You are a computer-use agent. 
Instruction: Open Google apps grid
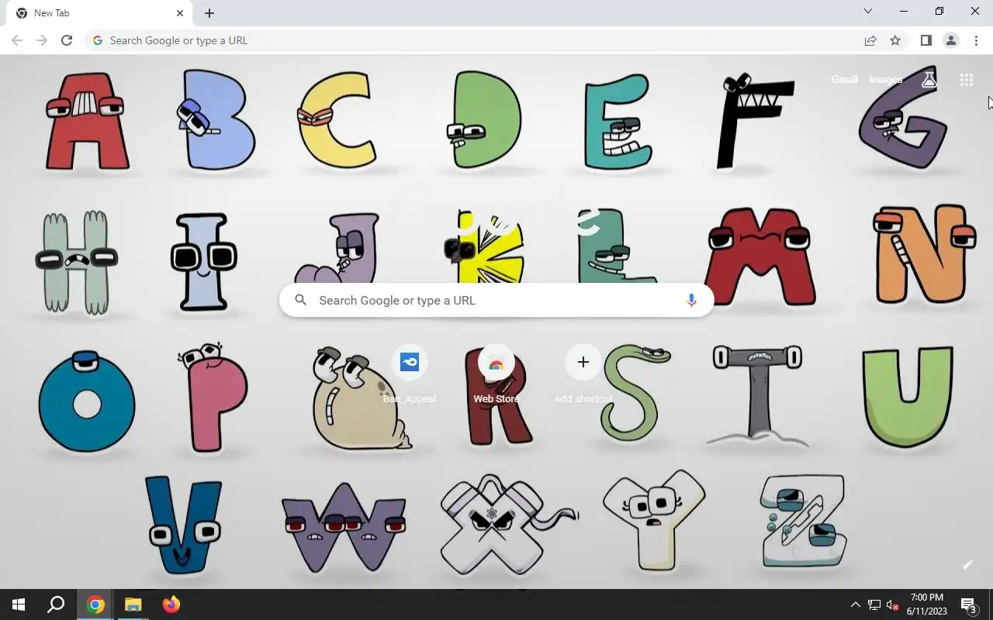coord(967,79)
